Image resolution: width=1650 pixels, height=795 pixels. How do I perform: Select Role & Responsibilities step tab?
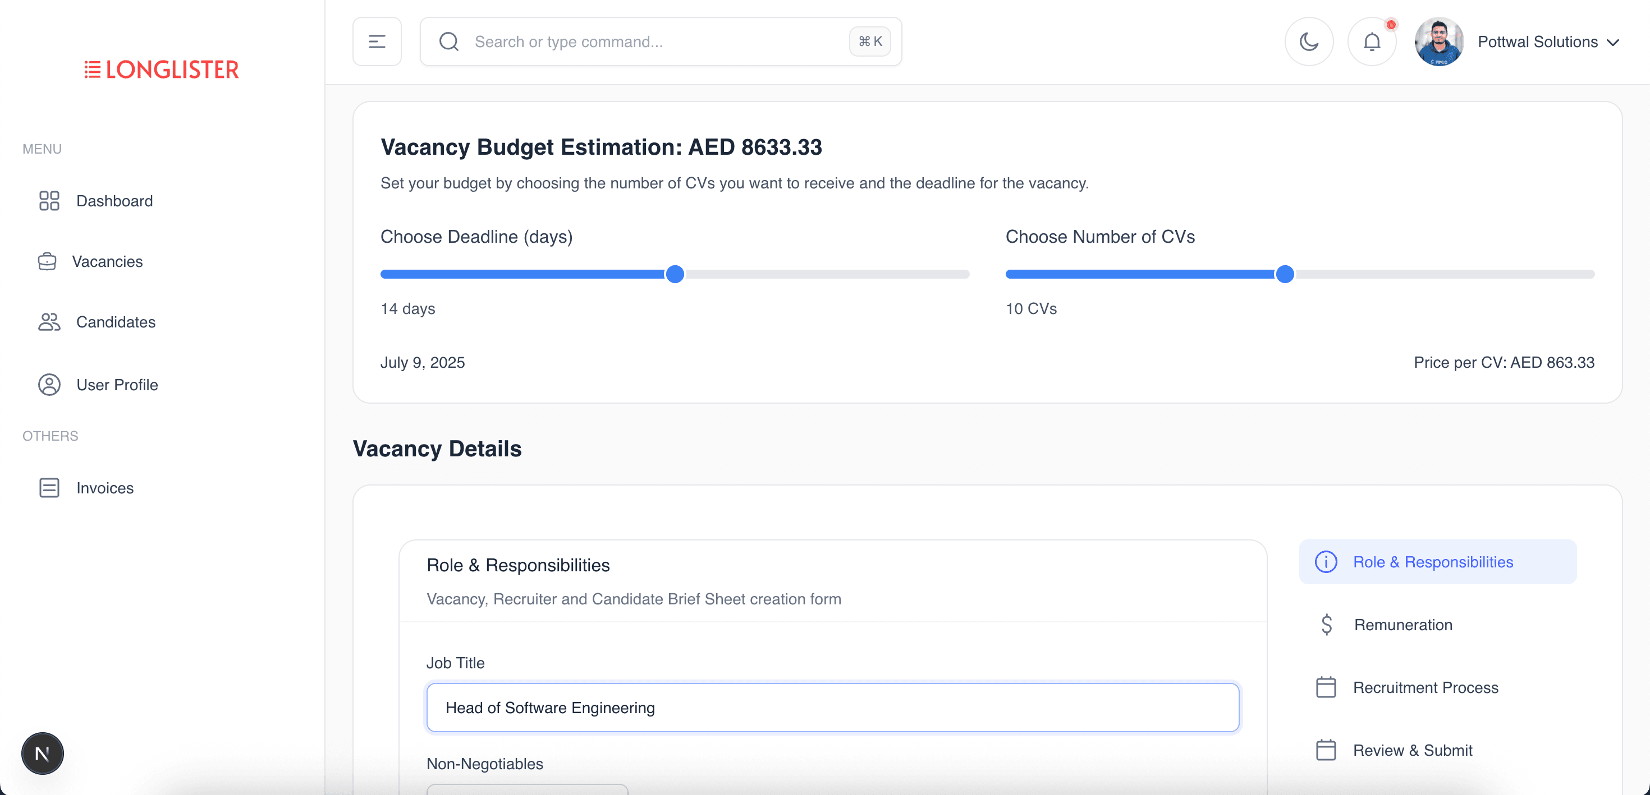1437,562
